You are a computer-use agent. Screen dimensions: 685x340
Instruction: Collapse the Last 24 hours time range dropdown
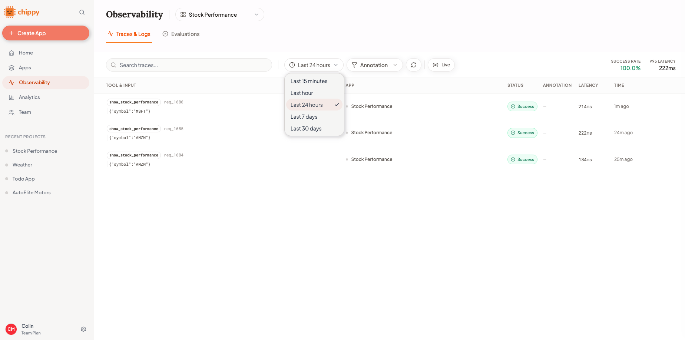point(314,65)
